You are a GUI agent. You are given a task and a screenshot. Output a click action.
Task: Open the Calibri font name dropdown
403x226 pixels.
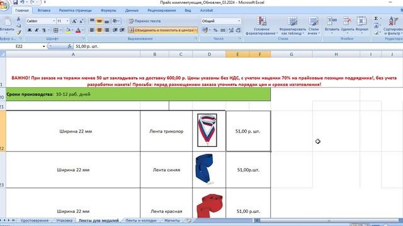tap(54, 21)
